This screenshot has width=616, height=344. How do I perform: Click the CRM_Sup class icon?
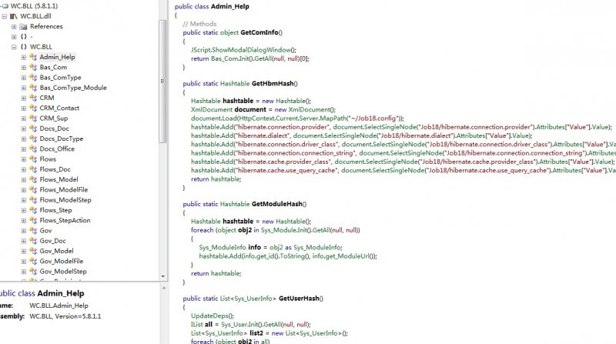coord(33,119)
